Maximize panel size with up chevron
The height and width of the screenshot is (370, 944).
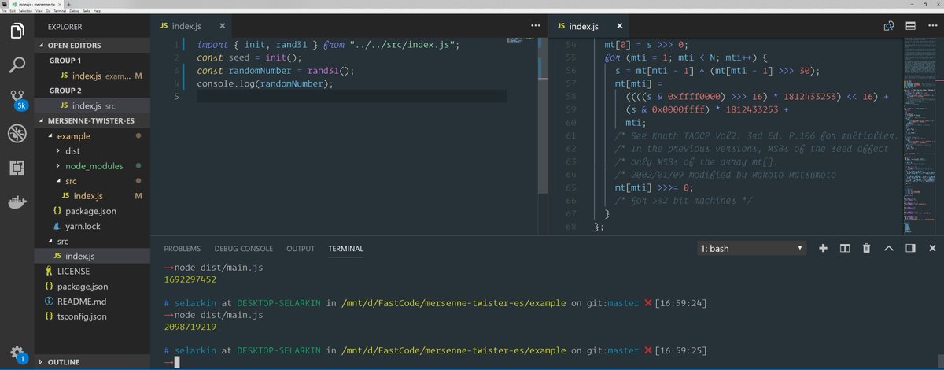point(889,248)
